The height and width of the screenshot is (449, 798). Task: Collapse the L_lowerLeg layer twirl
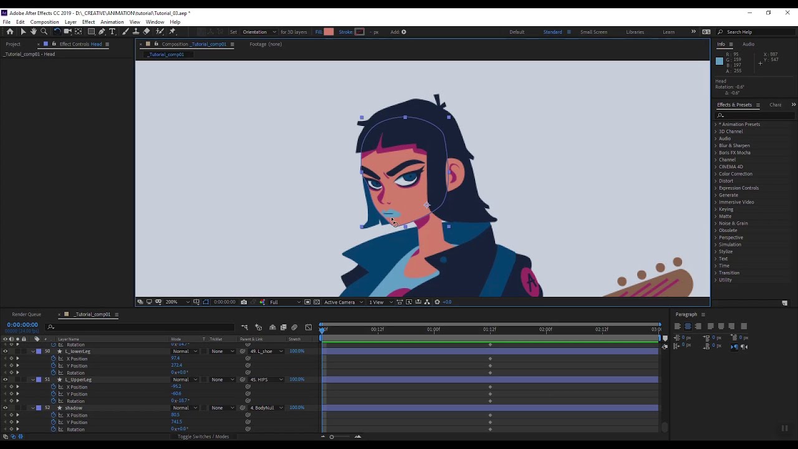point(32,351)
